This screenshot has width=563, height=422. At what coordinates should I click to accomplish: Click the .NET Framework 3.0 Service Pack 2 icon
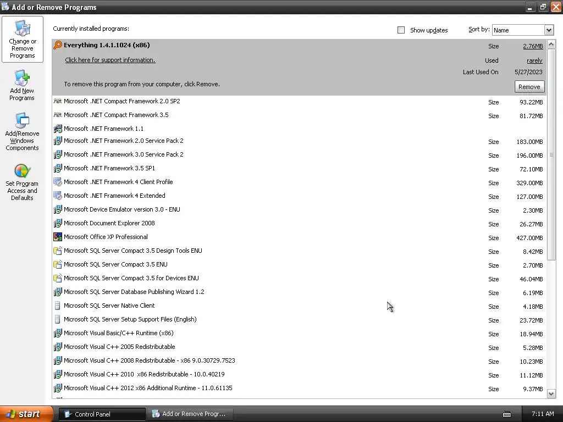pyautogui.click(x=57, y=154)
